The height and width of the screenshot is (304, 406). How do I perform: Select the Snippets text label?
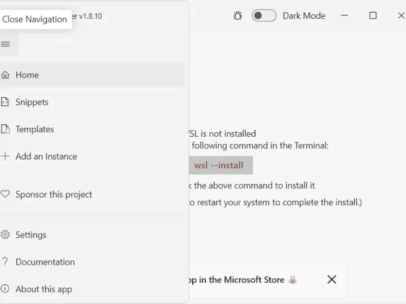[x=32, y=102]
